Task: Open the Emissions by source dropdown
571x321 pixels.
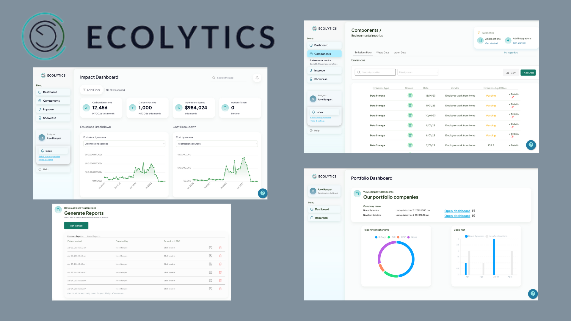Action: coord(124,144)
